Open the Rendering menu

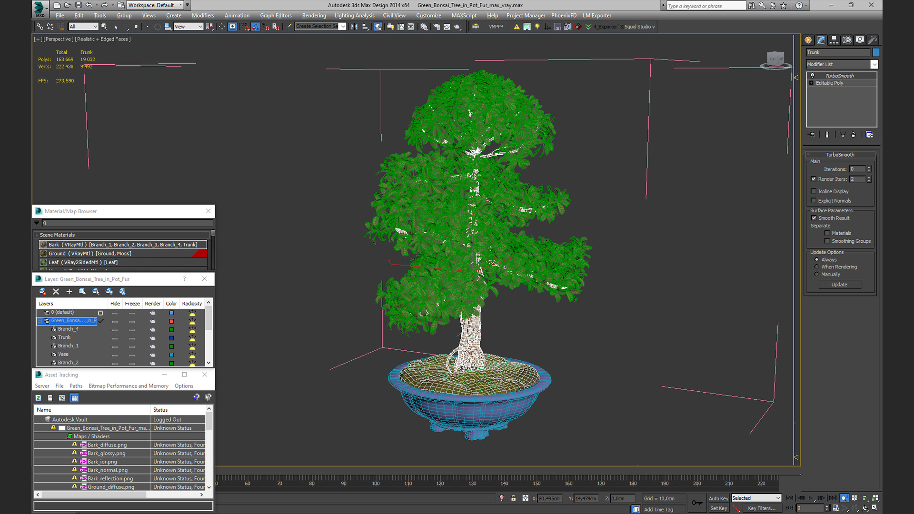point(314,16)
